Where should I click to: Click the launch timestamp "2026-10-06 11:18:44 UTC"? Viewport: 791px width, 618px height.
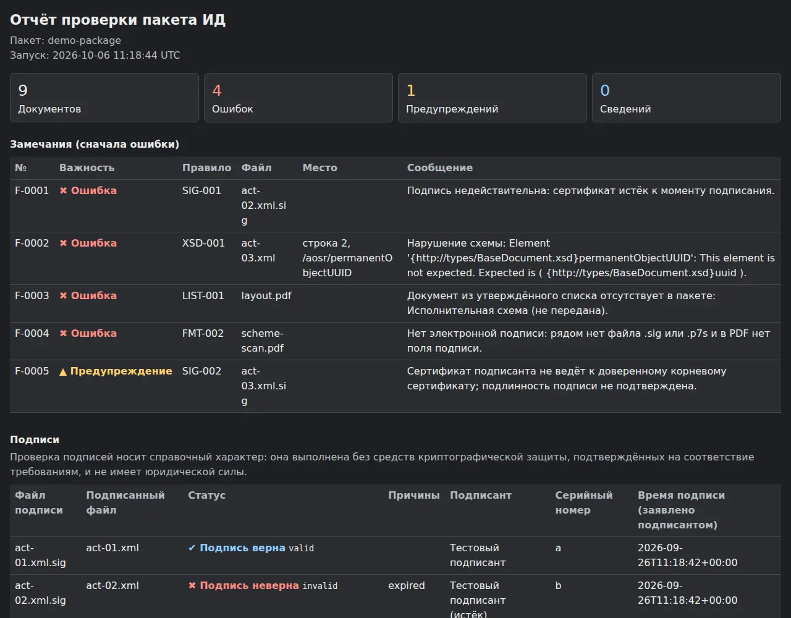click(x=116, y=56)
